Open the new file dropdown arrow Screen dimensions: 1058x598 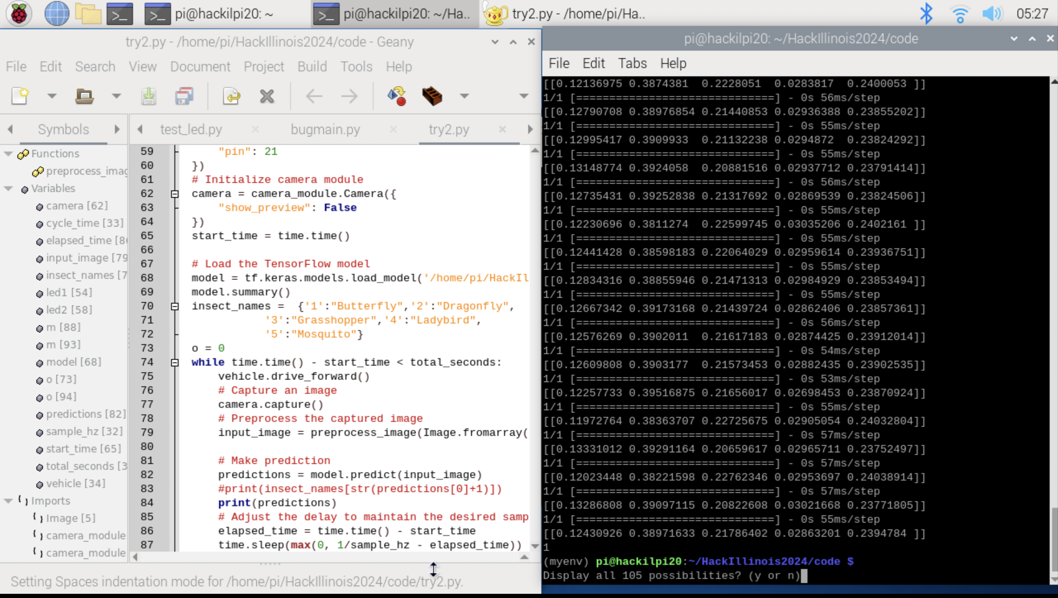pos(52,96)
